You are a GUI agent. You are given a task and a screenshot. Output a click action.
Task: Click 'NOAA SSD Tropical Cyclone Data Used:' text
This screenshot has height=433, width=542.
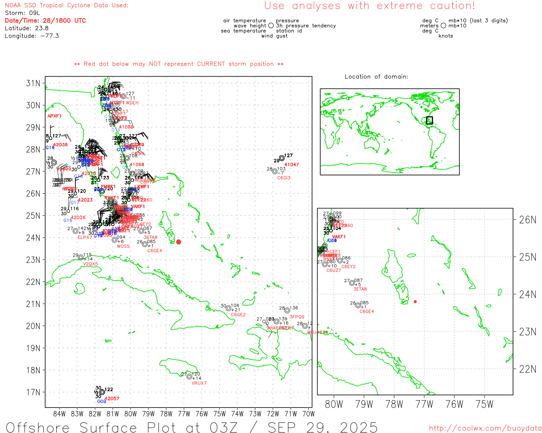66,5
